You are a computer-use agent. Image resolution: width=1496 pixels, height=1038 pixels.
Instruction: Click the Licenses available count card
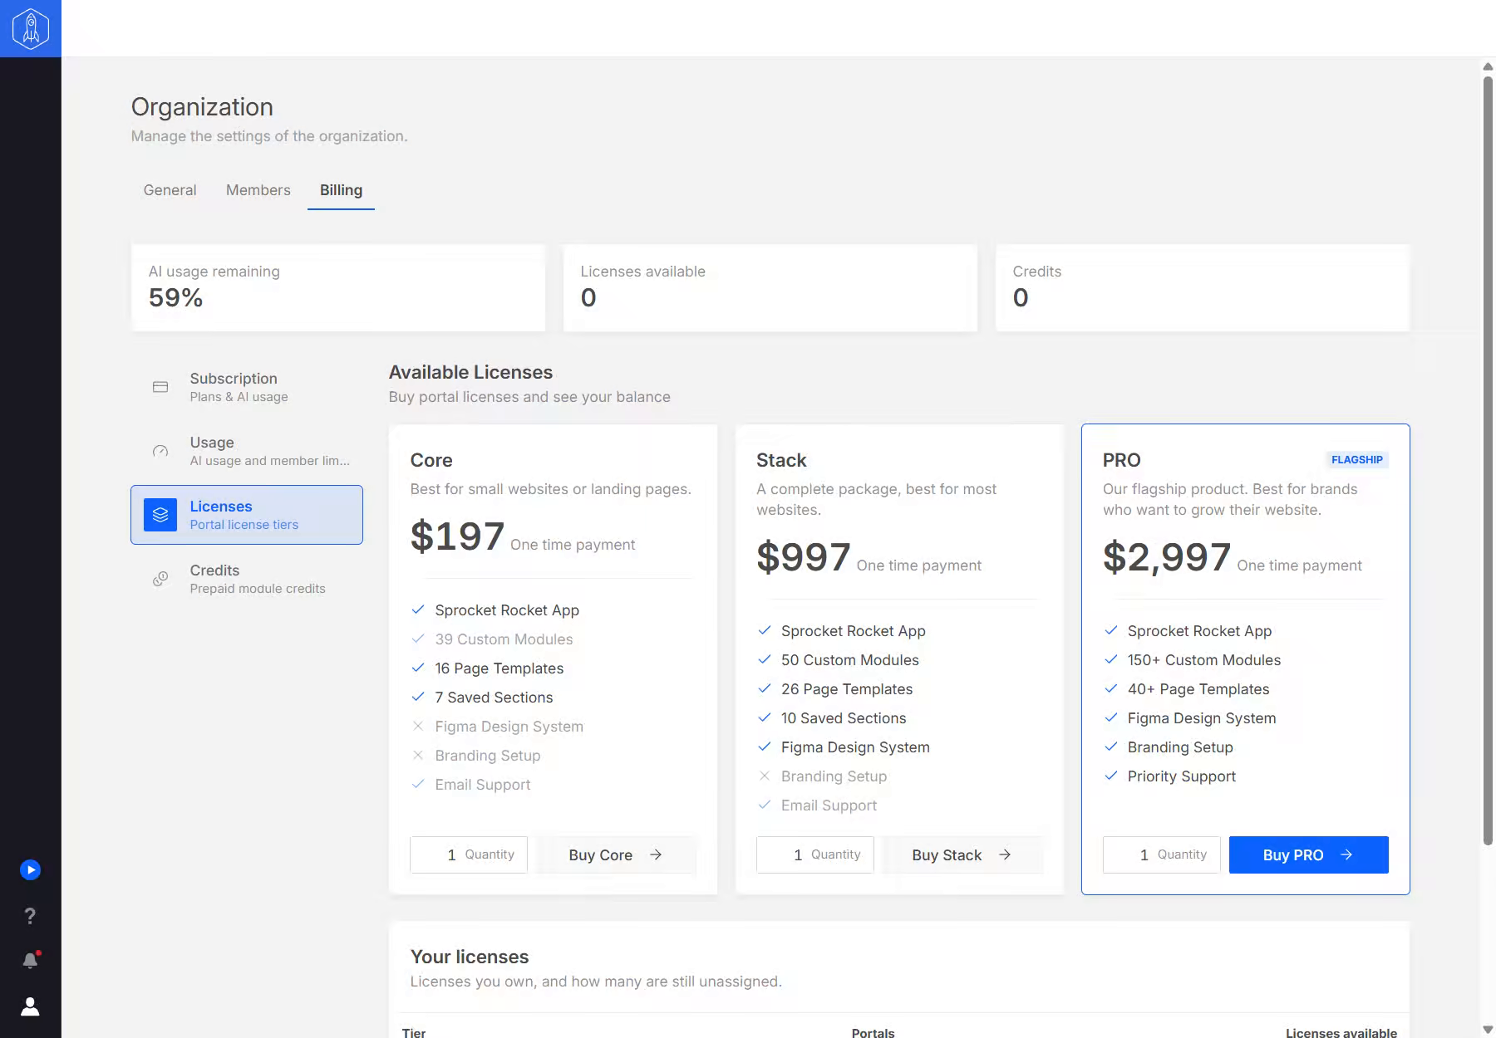(770, 287)
